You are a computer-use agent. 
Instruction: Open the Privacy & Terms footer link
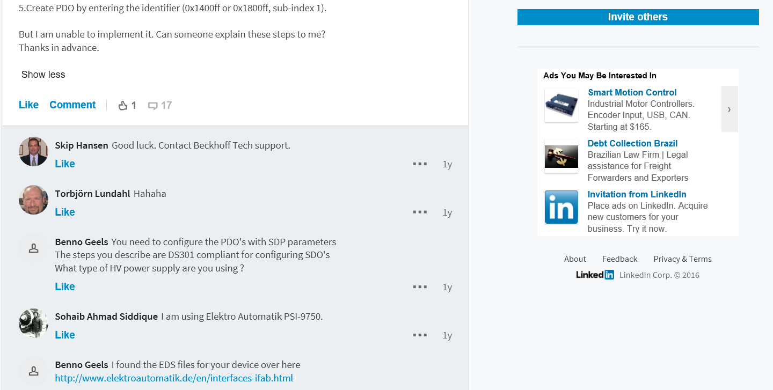[682, 259]
